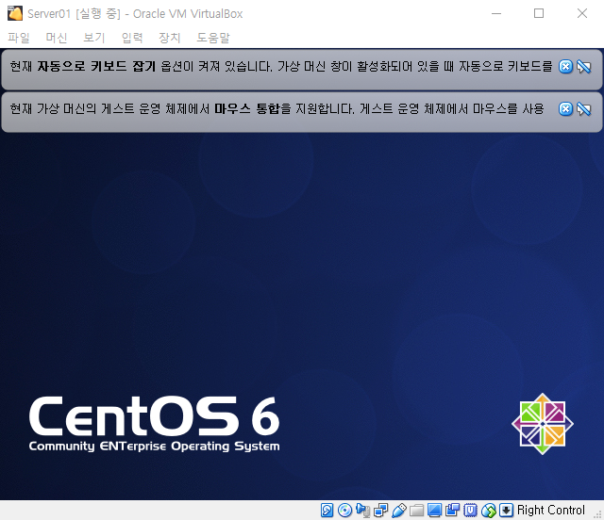604x520 pixels.
Task: Click the VirtualBox window title bar icon
Action: 15,13
